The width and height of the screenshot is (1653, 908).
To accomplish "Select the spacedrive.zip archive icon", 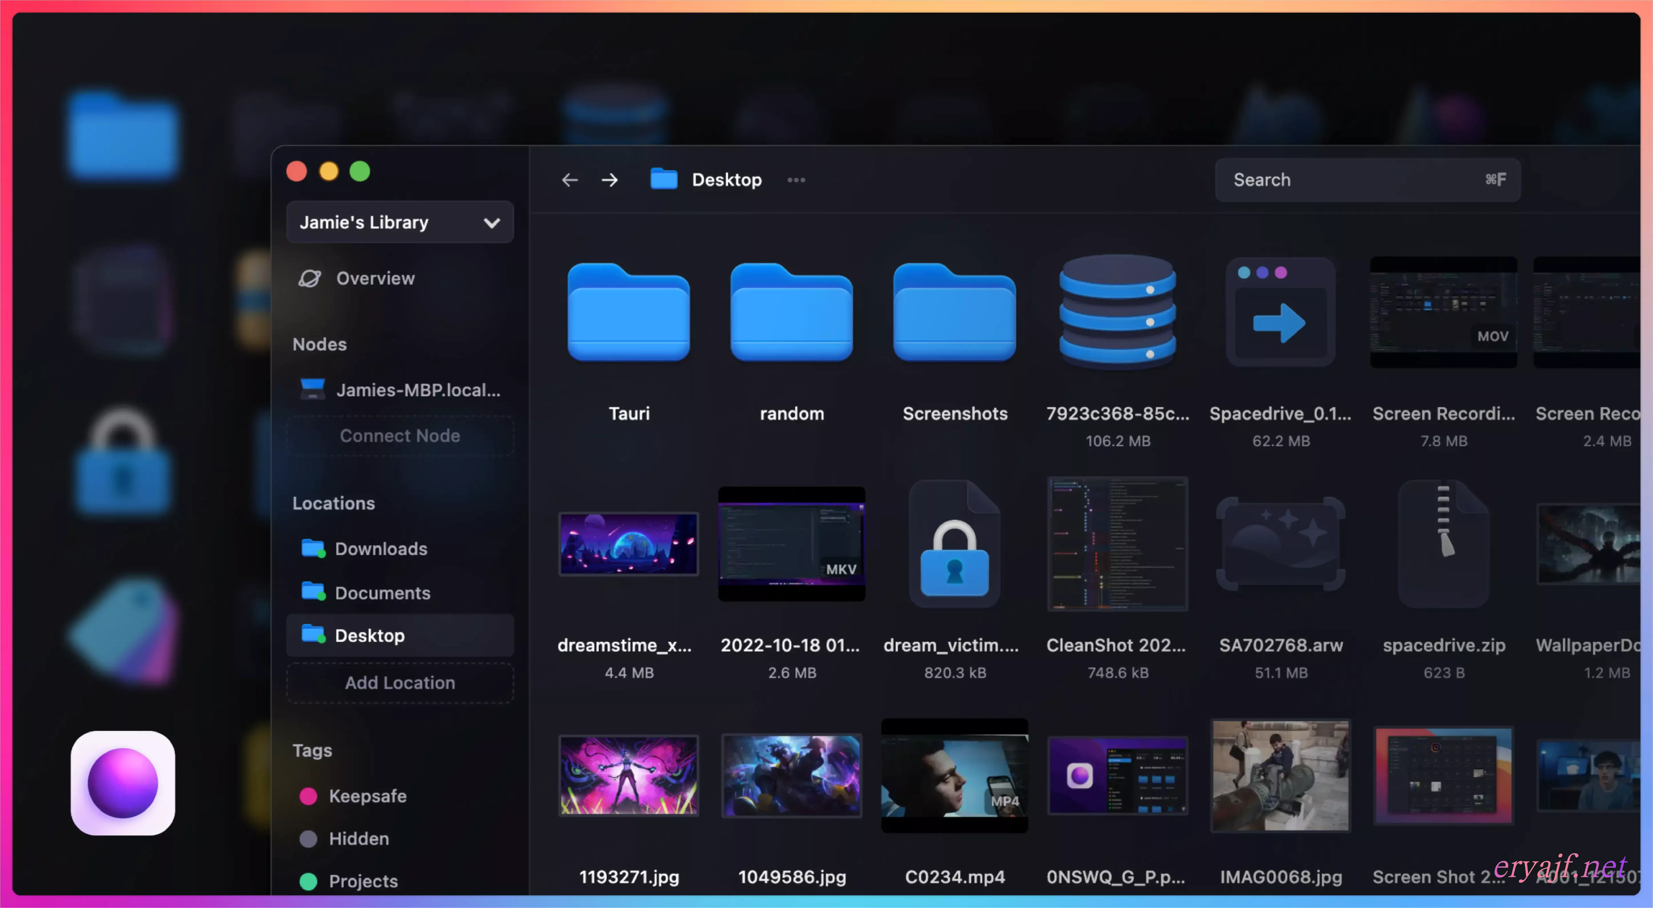I will pyautogui.click(x=1443, y=545).
